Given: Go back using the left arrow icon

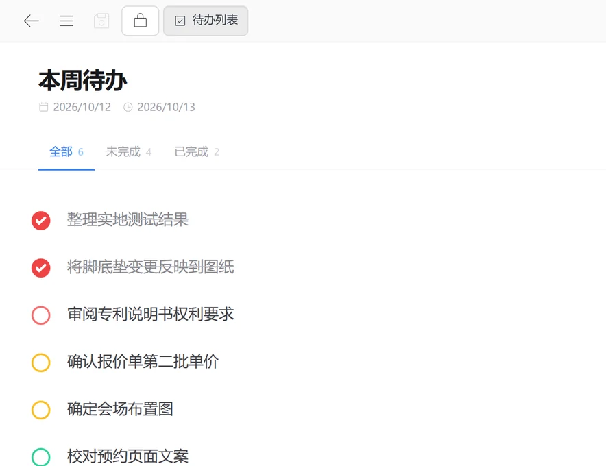Looking at the screenshot, I should (32, 21).
